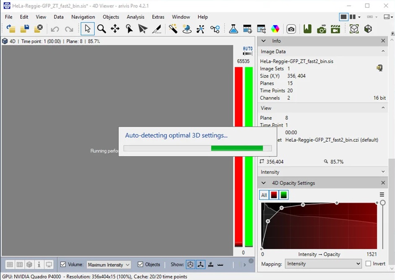Activate the Zoom magnifier tool
Viewport: 395px width, 280px height.
click(101, 29)
